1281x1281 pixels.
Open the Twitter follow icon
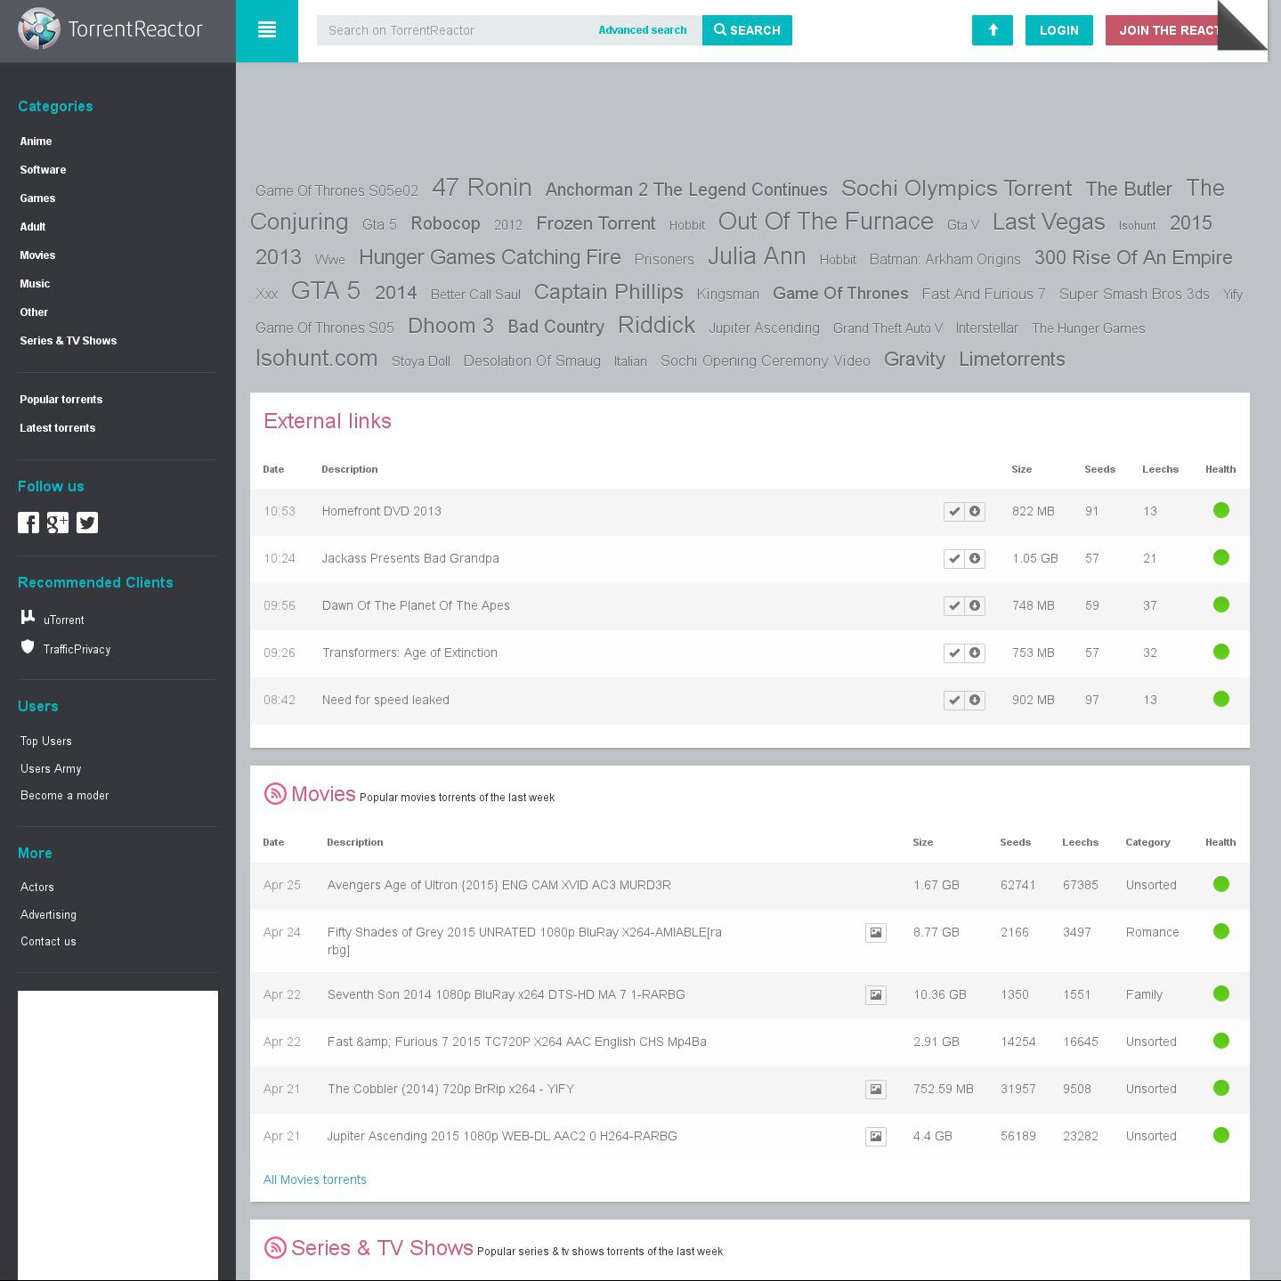[x=87, y=523]
